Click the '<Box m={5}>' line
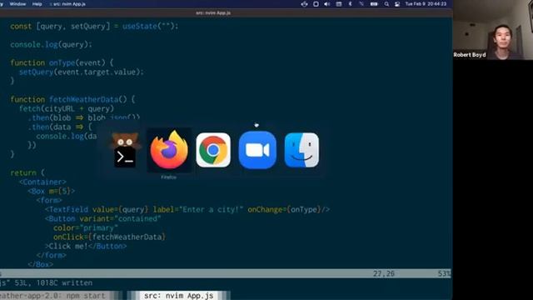 [52, 191]
